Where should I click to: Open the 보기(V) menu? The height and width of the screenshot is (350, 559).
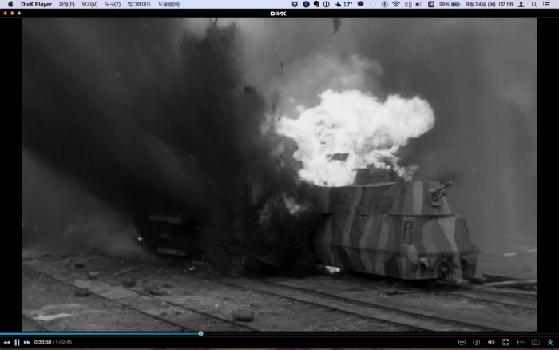[89, 4]
